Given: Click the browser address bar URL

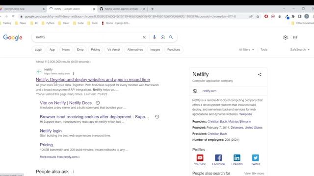Looking at the screenshot, I should pyautogui.click(x=130, y=17).
